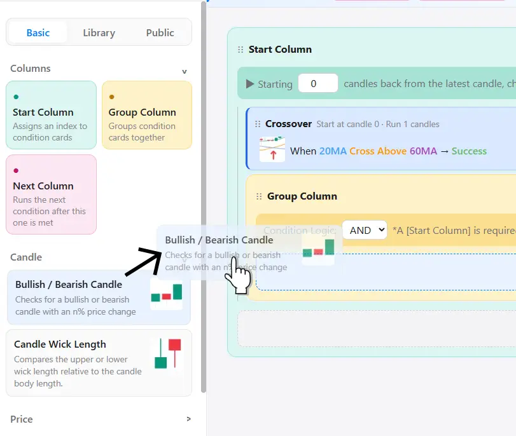Click the Candle Wick Length candlestick icon
This screenshot has width=516, height=436.
coord(168,354)
